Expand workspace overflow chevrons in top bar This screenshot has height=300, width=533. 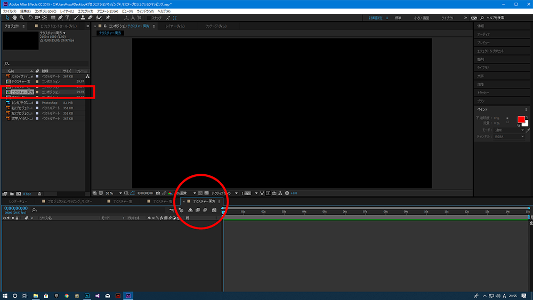pos(465,18)
